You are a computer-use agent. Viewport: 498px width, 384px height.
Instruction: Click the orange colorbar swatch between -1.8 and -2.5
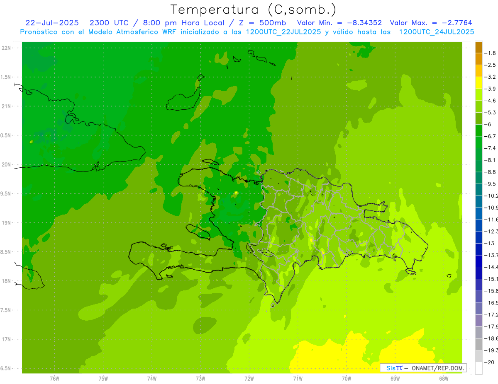[478, 59]
